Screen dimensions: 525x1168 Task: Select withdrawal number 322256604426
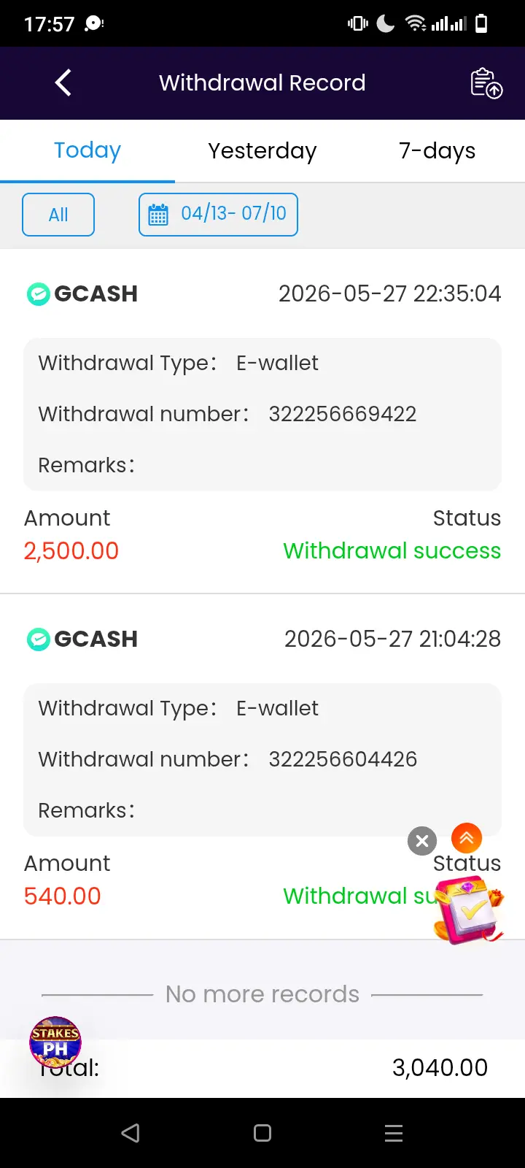tap(343, 759)
